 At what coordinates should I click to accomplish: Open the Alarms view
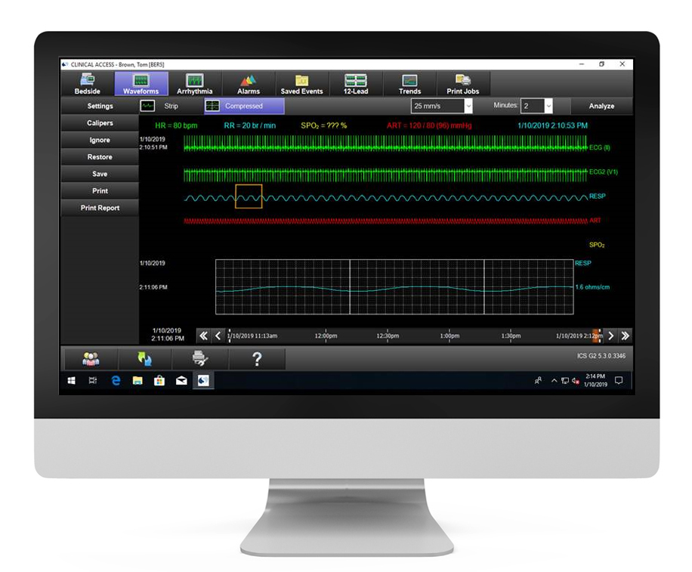249,84
